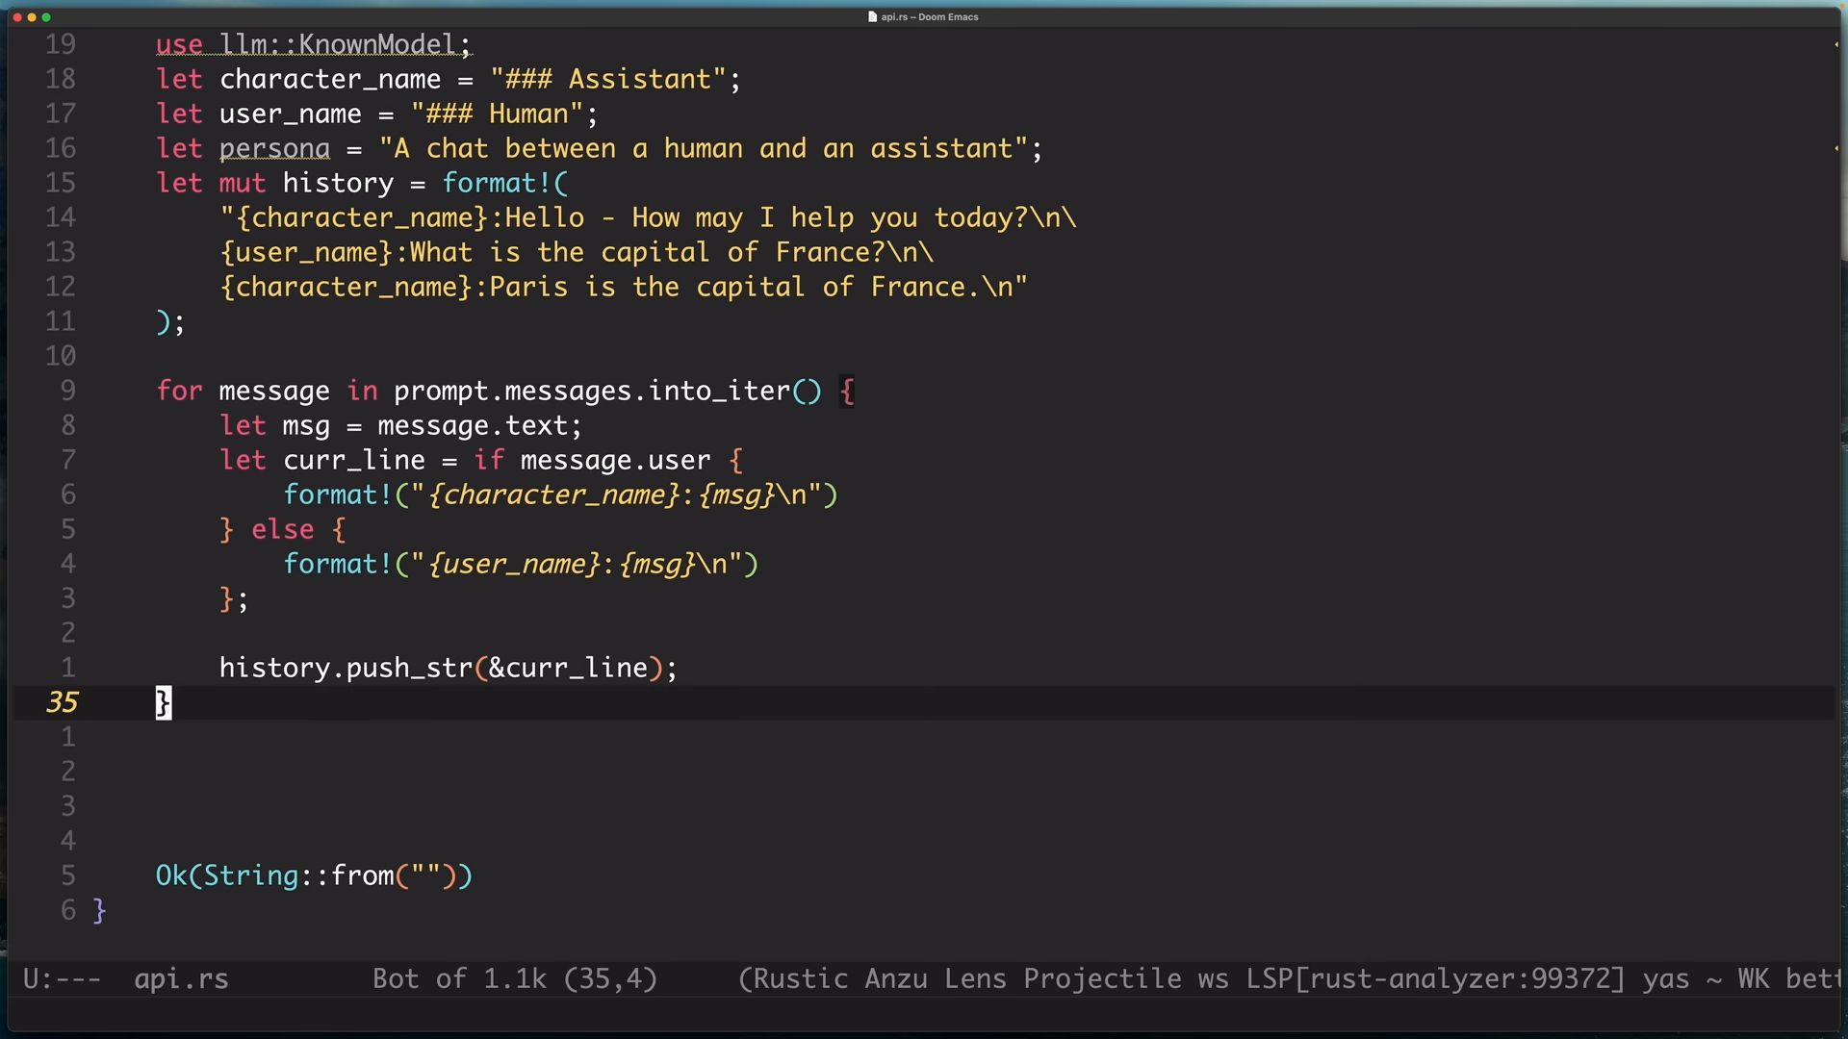Image resolution: width=1848 pixels, height=1039 pixels.
Task: Click the opening brace of the for loop
Action: [x=847, y=391]
